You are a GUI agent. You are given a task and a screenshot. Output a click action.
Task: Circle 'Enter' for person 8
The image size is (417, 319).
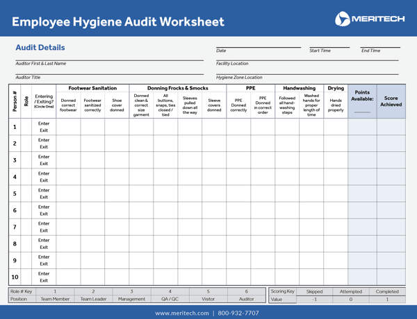(x=44, y=240)
